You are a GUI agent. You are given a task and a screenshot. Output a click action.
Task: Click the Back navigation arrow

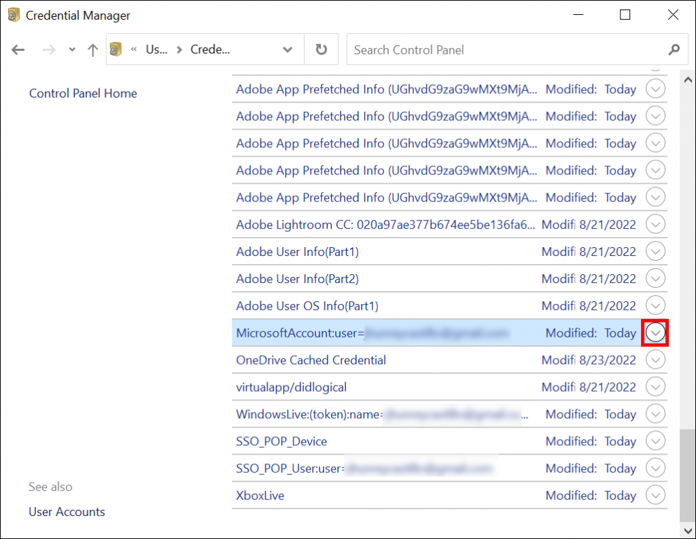[x=18, y=49]
